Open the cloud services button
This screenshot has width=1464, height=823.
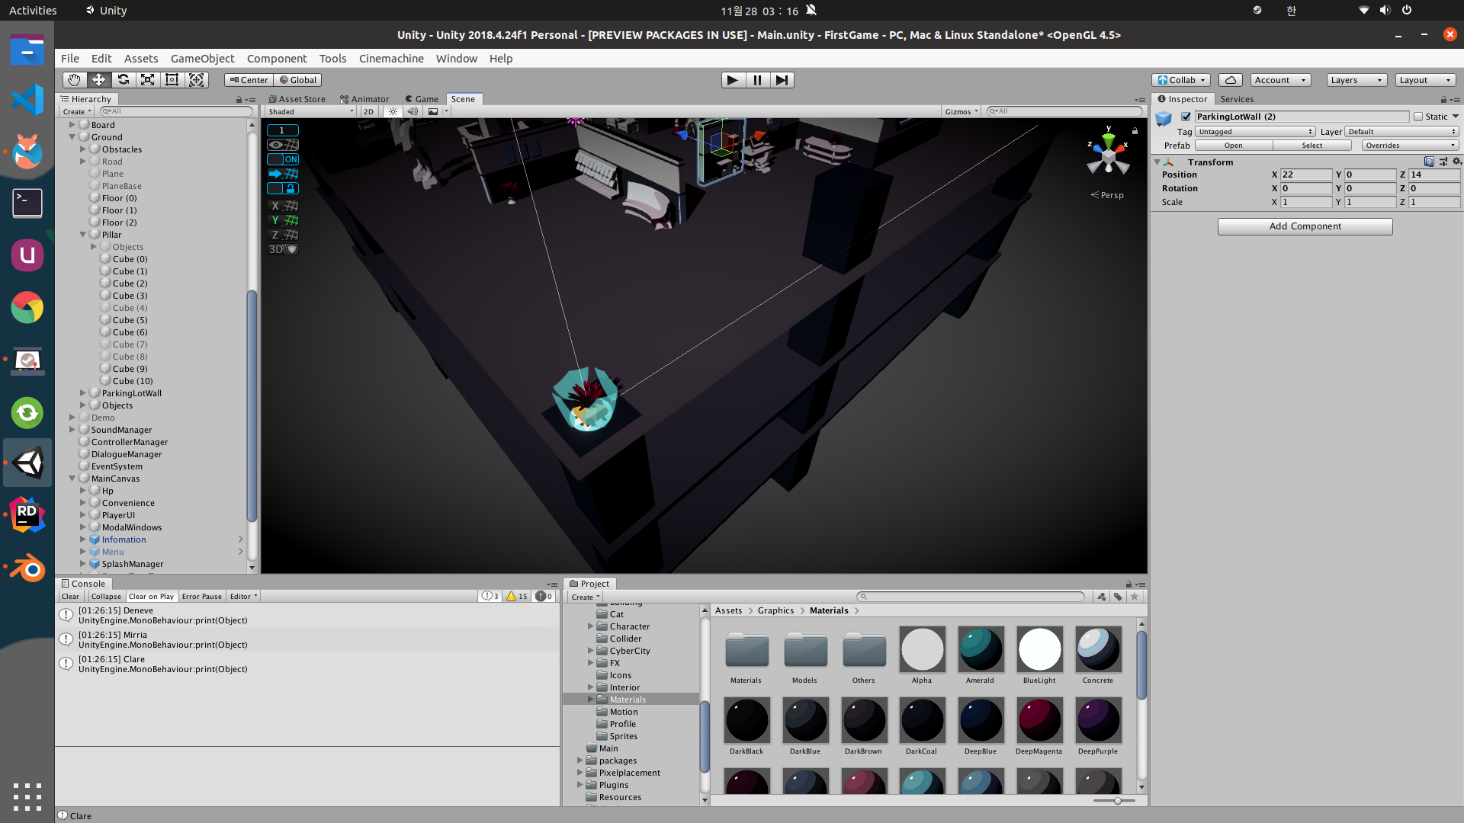pyautogui.click(x=1230, y=80)
